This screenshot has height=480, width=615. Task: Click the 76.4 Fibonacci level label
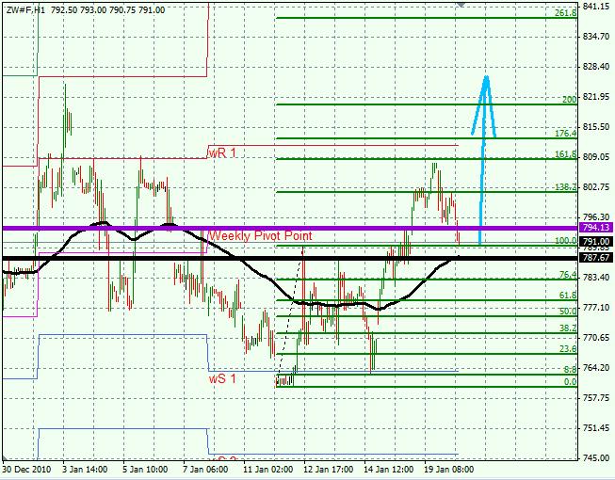tap(568, 275)
